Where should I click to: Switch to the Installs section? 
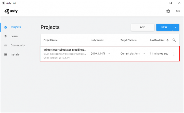click(15, 54)
